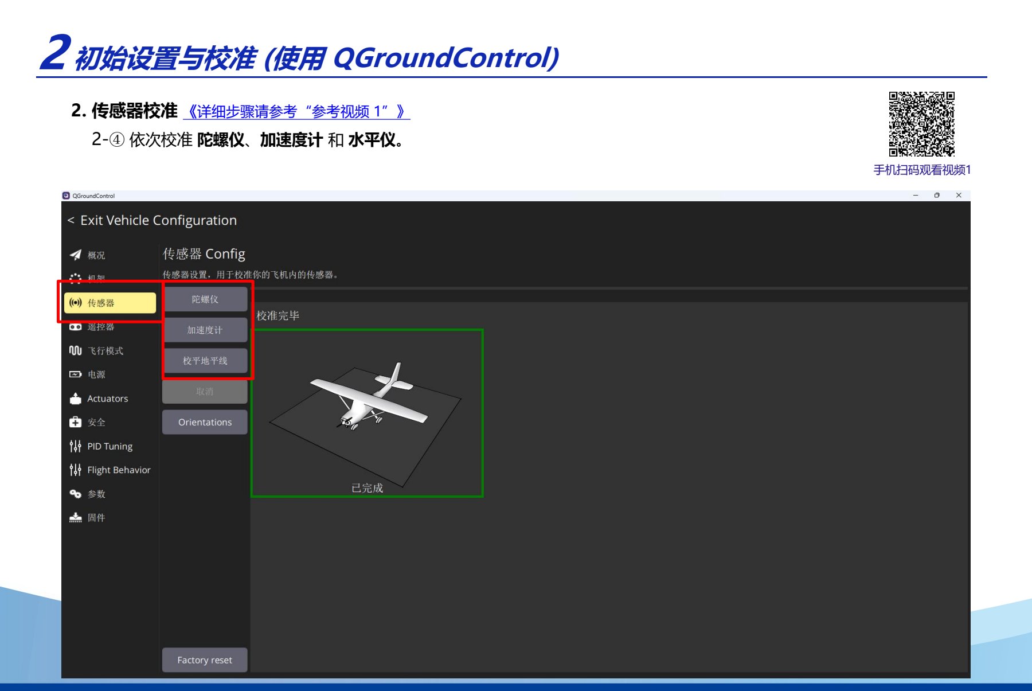Open the 参数 parameters page
The width and height of the screenshot is (1032, 691).
click(110, 494)
